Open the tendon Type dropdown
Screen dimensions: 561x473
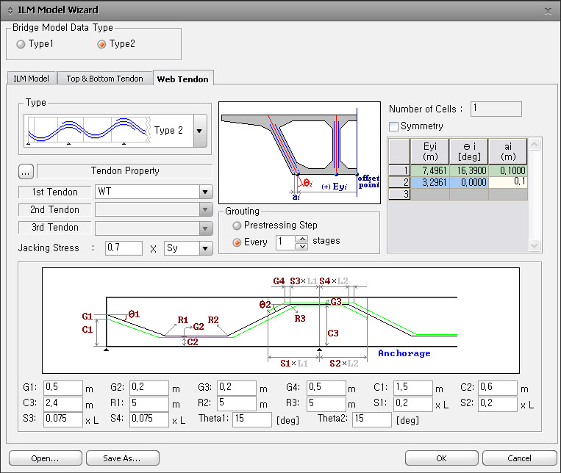[x=199, y=131]
